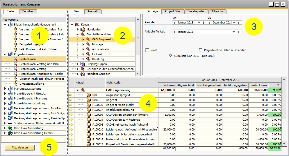Enable the Pivot checkbox

click(147, 50)
